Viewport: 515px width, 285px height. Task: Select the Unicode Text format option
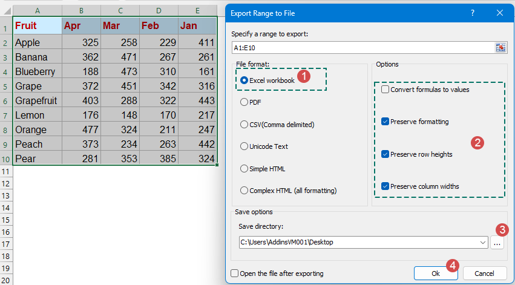(244, 146)
